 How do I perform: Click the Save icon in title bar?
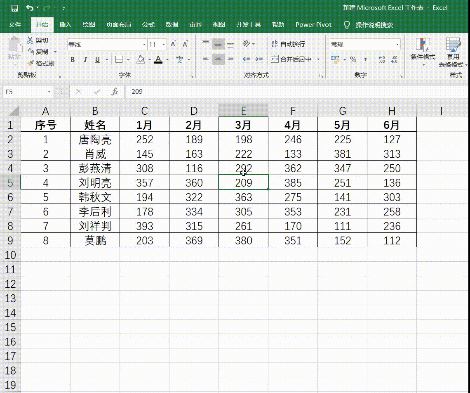(x=15, y=8)
